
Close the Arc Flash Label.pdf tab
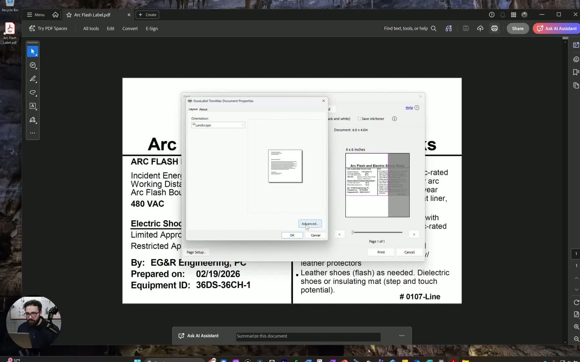click(x=129, y=15)
